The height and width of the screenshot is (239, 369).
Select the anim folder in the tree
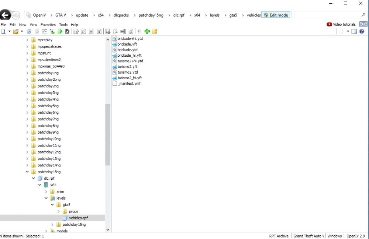click(x=60, y=191)
